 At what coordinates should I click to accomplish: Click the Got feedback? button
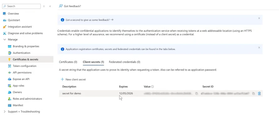click(x=70, y=6)
